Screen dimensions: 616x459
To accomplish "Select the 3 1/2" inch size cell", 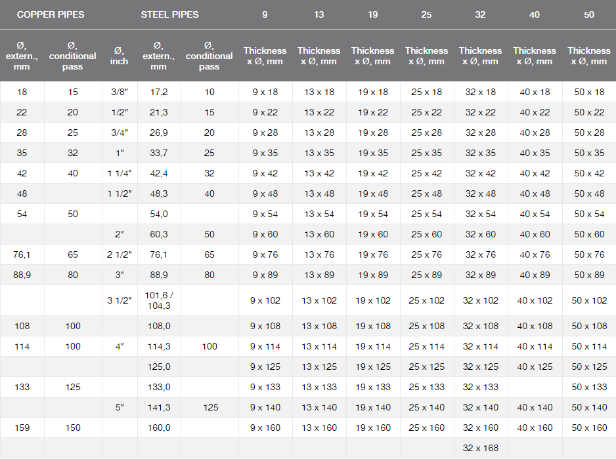I will (120, 300).
